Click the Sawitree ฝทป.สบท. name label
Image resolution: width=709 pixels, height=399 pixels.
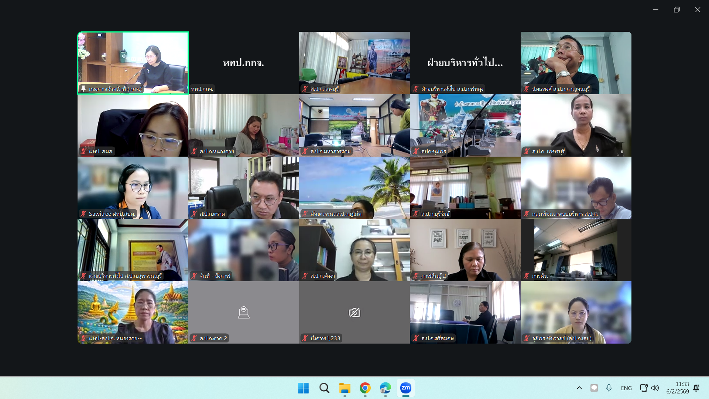pyautogui.click(x=112, y=214)
